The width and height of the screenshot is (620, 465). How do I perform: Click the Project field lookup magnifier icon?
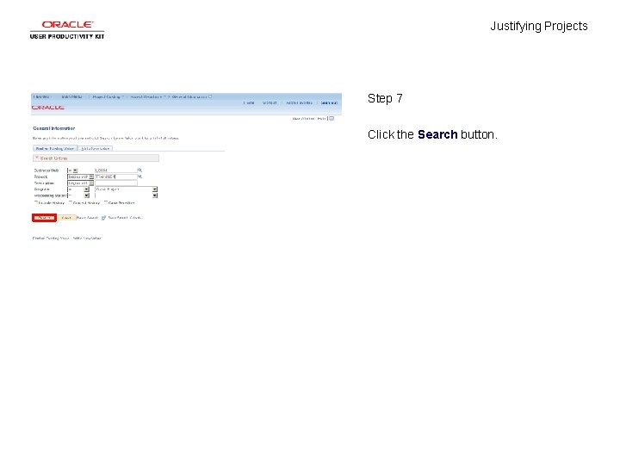[x=139, y=177]
